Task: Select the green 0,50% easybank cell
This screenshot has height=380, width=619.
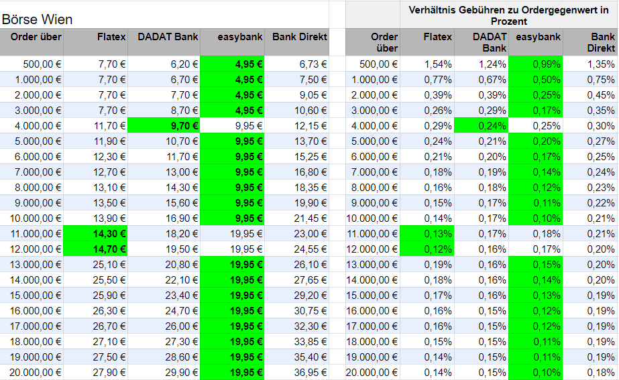Action: coord(536,79)
